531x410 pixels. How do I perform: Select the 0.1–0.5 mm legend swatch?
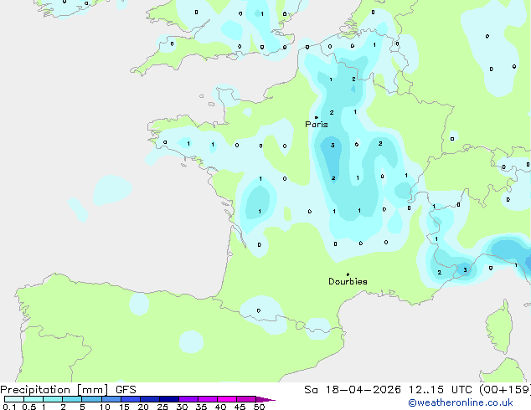pos(14,399)
